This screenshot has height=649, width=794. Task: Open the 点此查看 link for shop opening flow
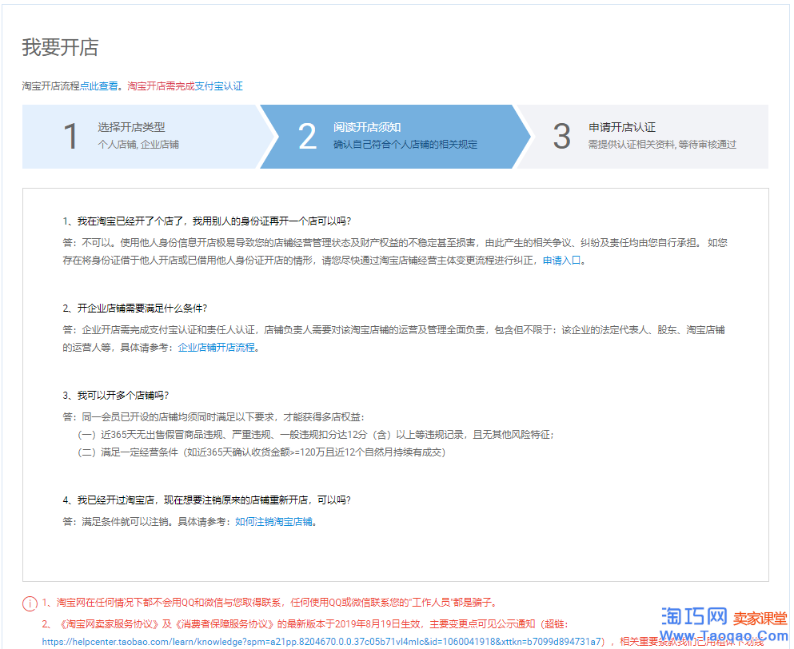point(99,86)
